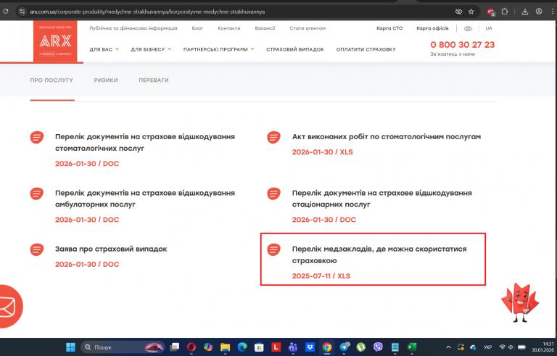Switch language via UA selector
557x356 pixels.
tap(489, 28)
